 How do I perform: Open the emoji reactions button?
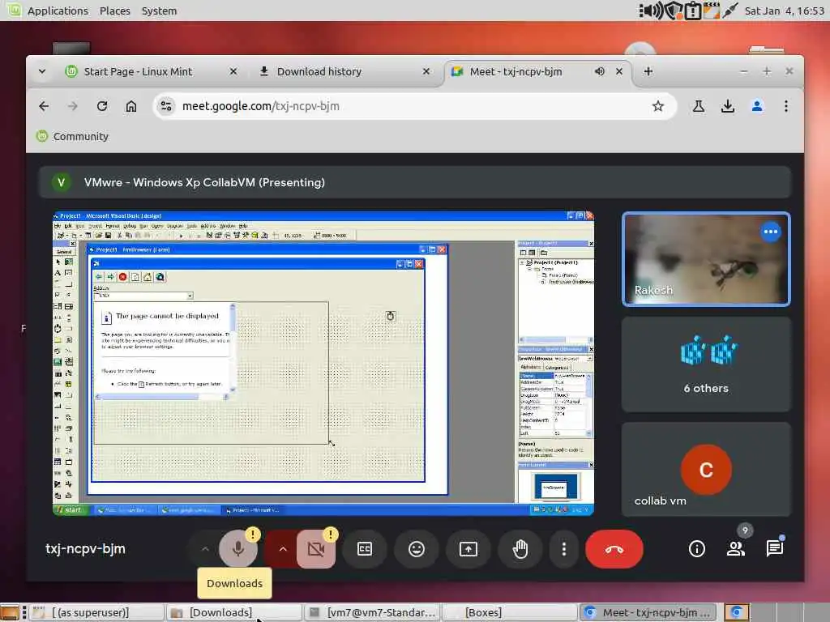point(417,549)
